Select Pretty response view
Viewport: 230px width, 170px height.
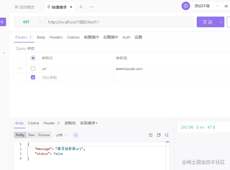[20, 135]
